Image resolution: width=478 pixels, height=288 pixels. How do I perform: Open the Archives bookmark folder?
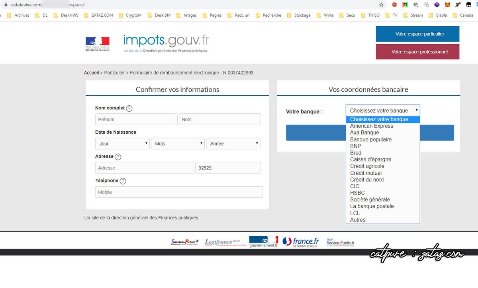[x=18, y=15]
